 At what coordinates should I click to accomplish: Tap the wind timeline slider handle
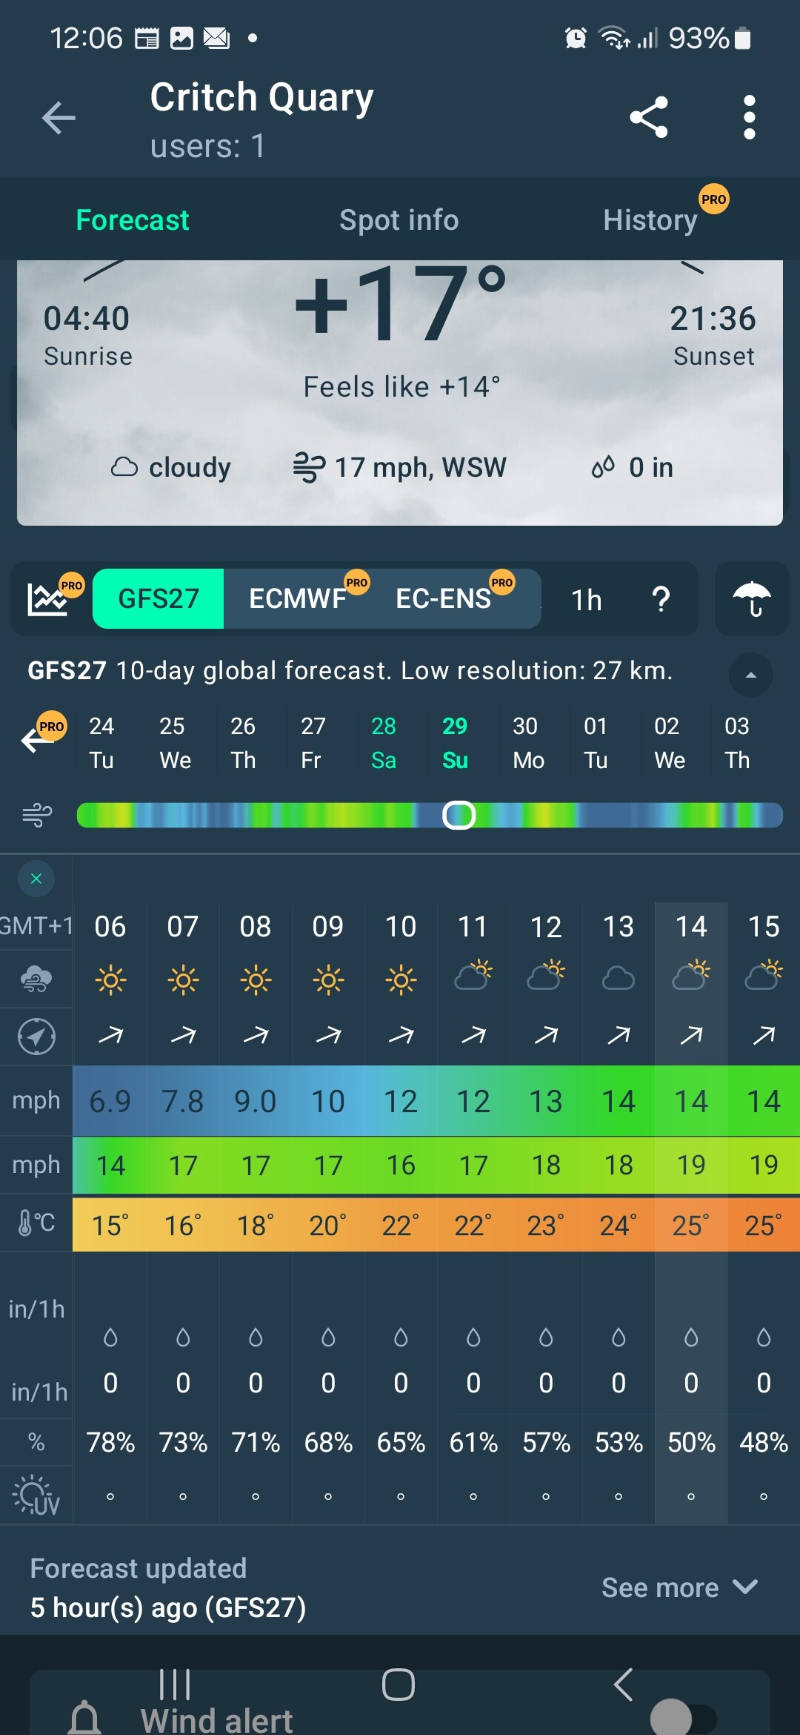pos(459,815)
